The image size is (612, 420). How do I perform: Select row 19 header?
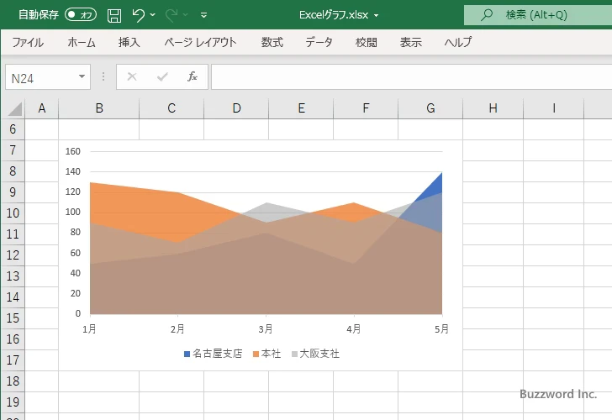pos(13,402)
